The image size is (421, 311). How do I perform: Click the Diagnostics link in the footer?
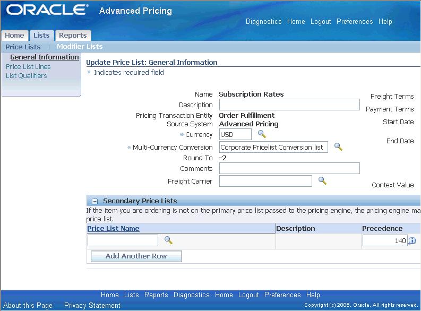(x=192, y=295)
